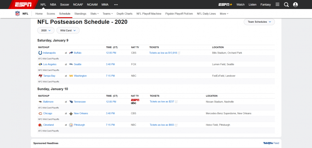Click the Chicago game 3:40 PM time
312x148 pixels.
[110, 113]
